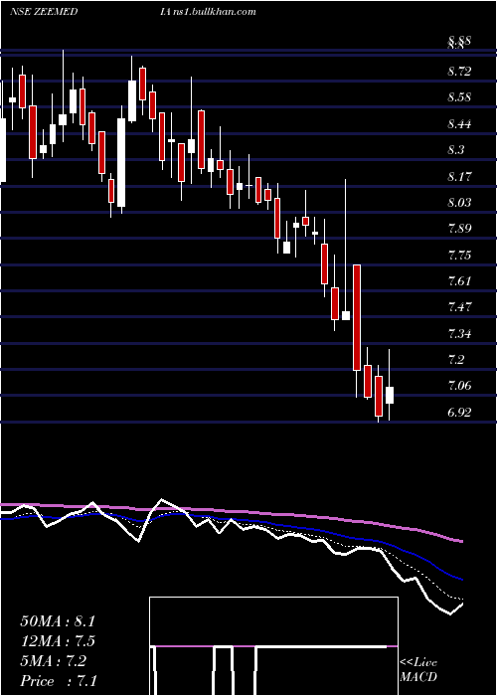Click the <<Live MACD label
497x696 pixels.
418,669
